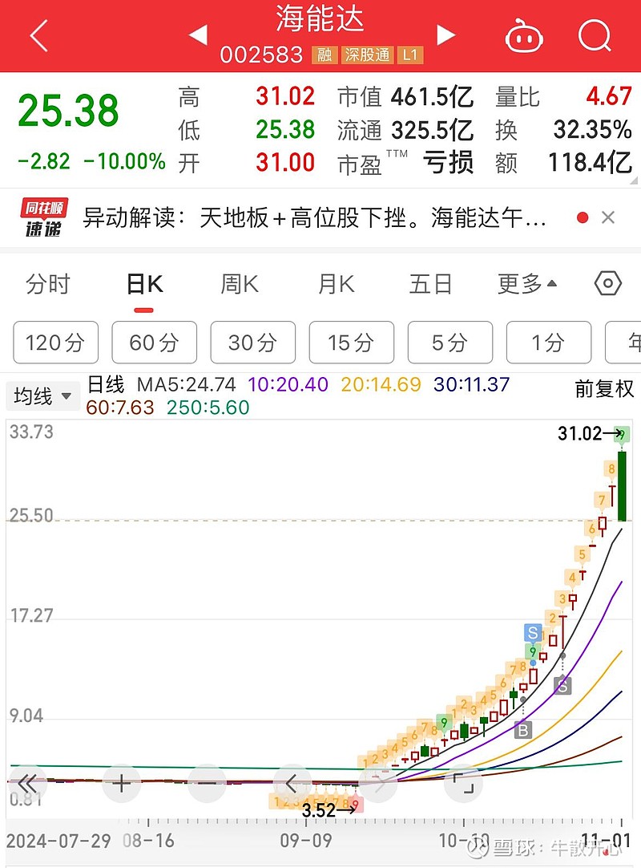Select the last green candlestick on chart
The width and height of the screenshot is (641, 868).
tap(622, 486)
